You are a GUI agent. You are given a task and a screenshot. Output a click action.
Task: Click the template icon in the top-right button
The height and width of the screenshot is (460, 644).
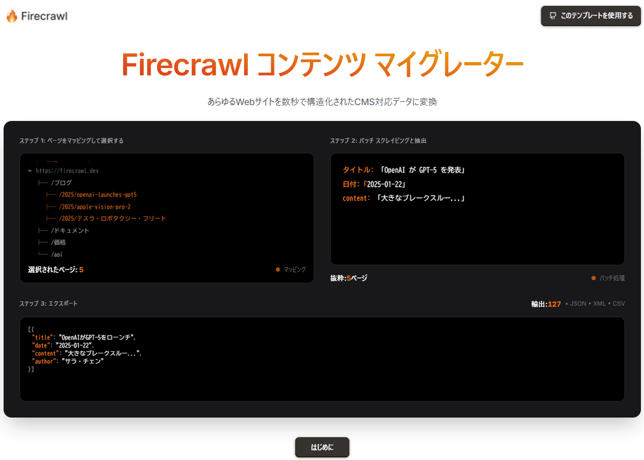click(x=552, y=16)
